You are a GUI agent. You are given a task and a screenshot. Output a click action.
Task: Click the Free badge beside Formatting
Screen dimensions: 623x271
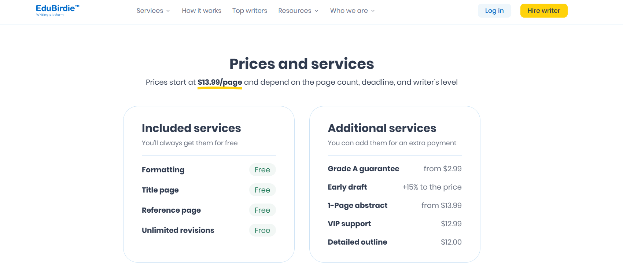pos(262,170)
